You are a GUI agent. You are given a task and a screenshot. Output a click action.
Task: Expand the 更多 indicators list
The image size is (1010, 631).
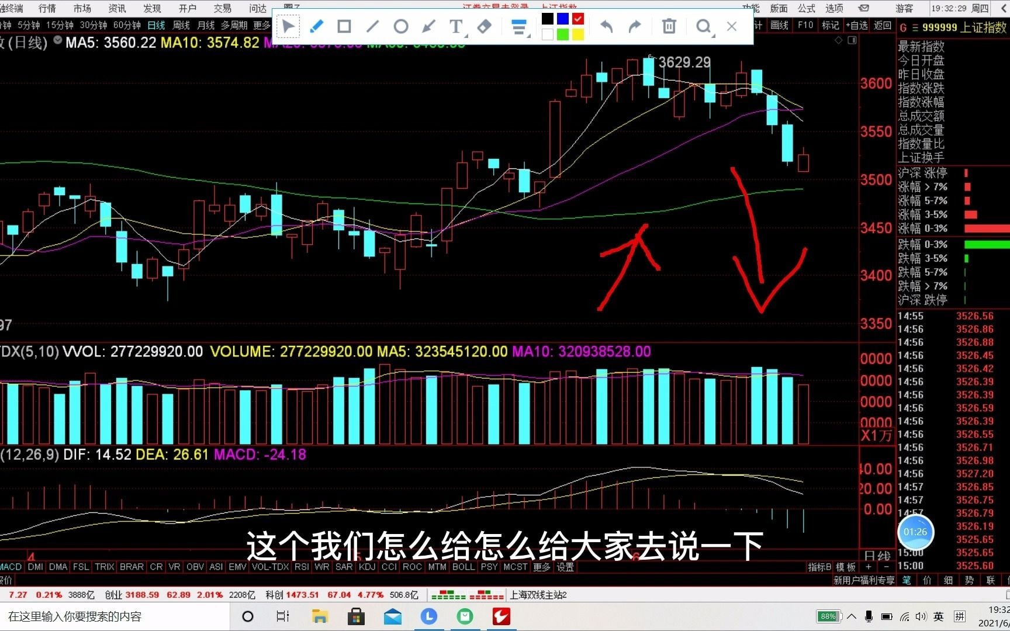point(541,567)
